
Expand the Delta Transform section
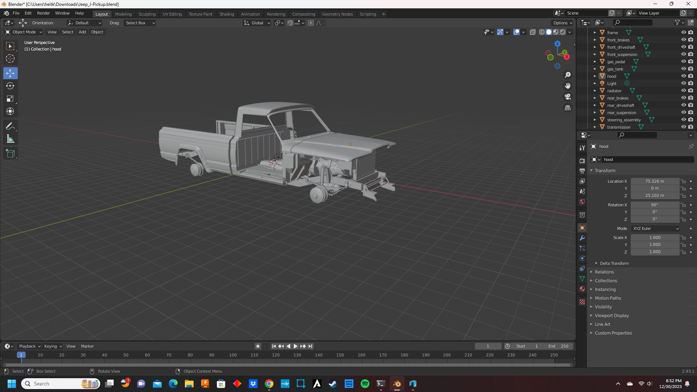pyautogui.click(x=614, y=263)
